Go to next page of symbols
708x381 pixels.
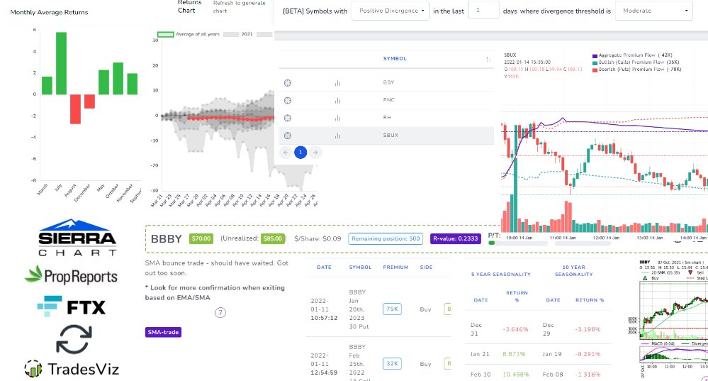coord(315,153)
